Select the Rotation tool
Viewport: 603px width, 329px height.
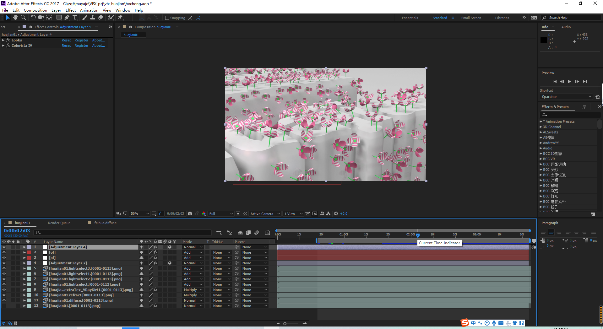coord(33,18)
